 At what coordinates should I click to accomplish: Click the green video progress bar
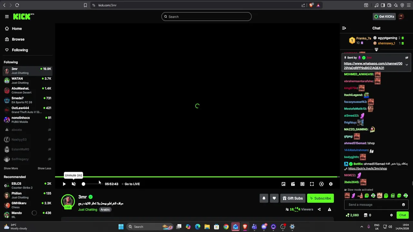tap(197, 177)
